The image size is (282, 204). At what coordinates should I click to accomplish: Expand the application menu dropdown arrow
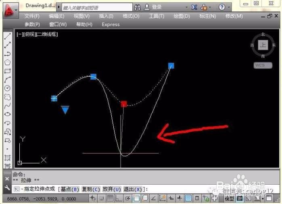16,10
